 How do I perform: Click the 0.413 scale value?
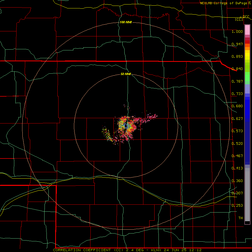pos(237,168)
